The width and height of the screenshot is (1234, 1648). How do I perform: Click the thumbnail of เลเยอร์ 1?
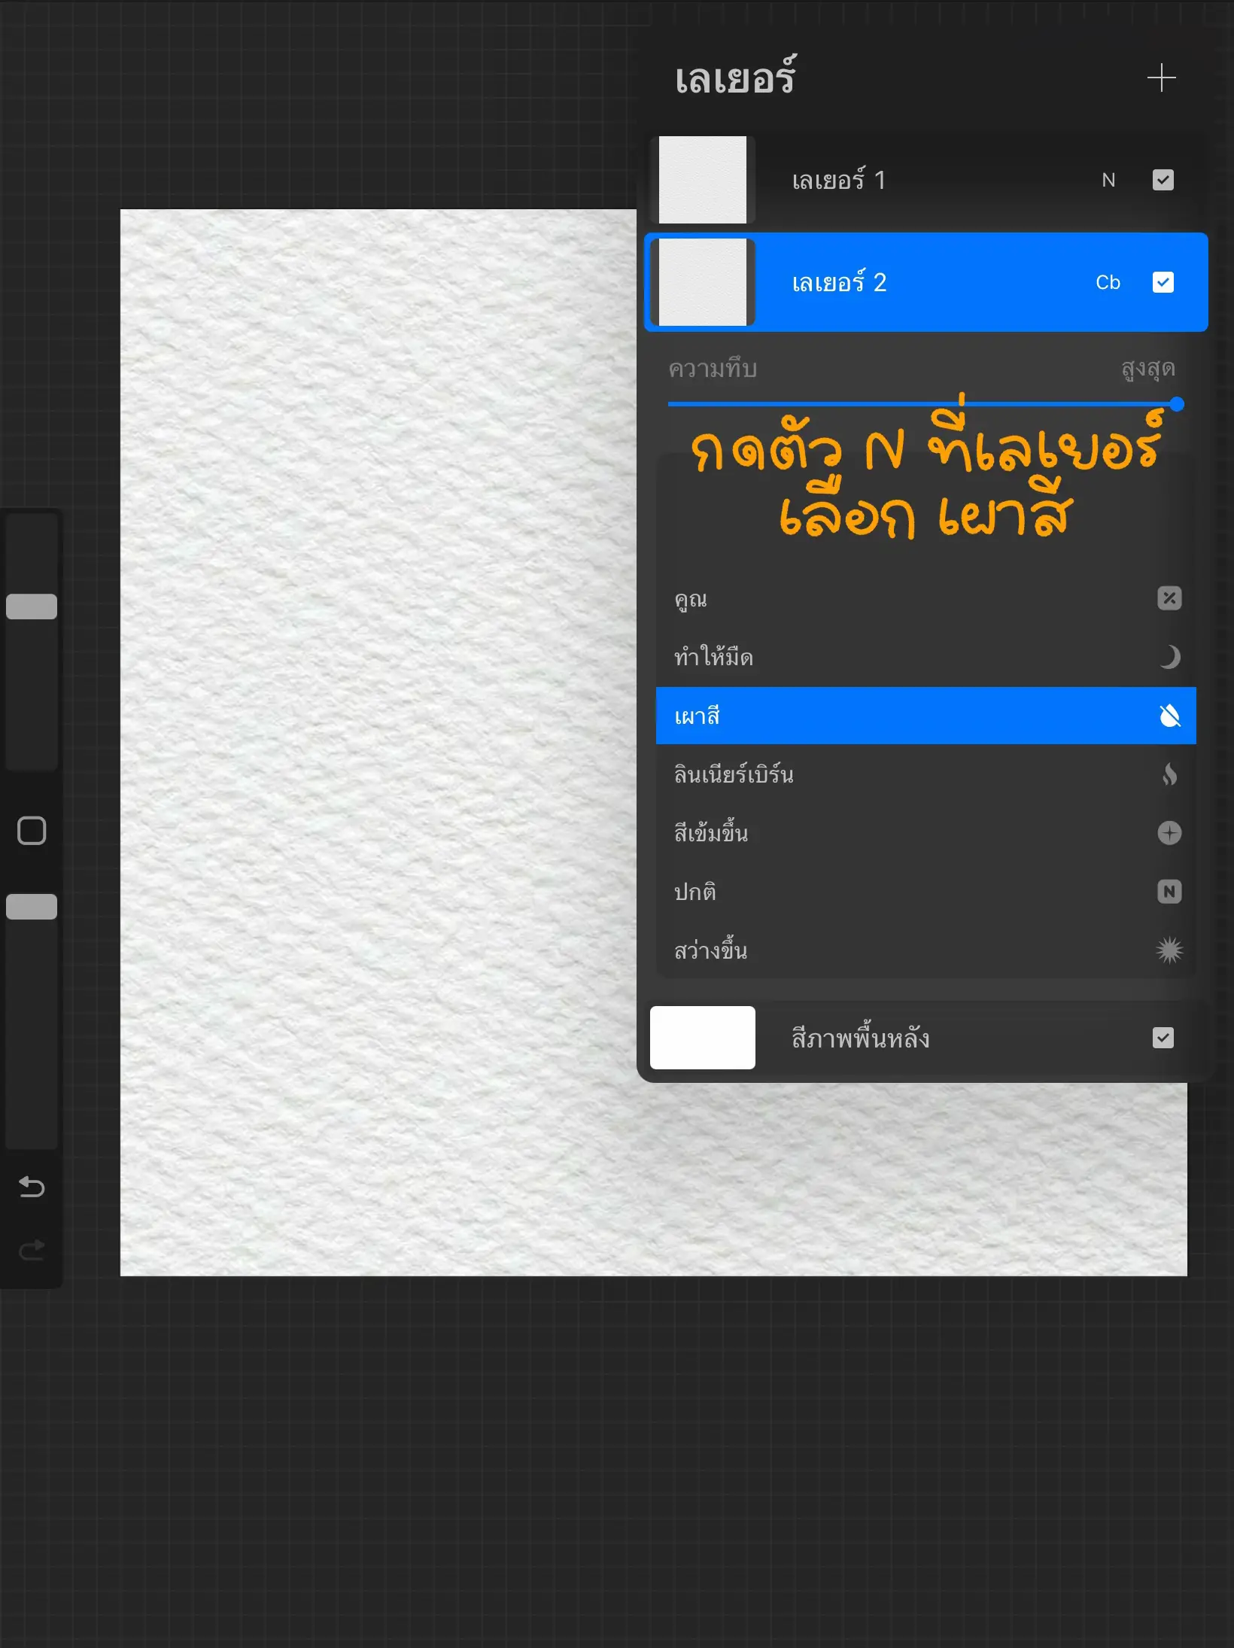702,180
